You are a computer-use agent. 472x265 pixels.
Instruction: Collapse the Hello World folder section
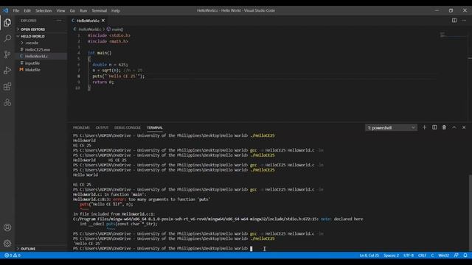click(41, 36)
